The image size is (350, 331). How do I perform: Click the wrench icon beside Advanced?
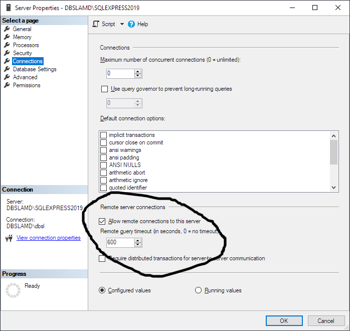pyautogui.click(x=7, y=77)
